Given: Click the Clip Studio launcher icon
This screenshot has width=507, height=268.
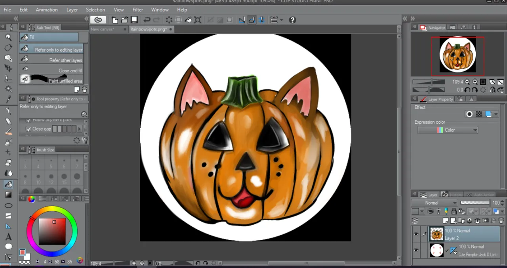Looking at the screenshot, I should click(98, 20).
